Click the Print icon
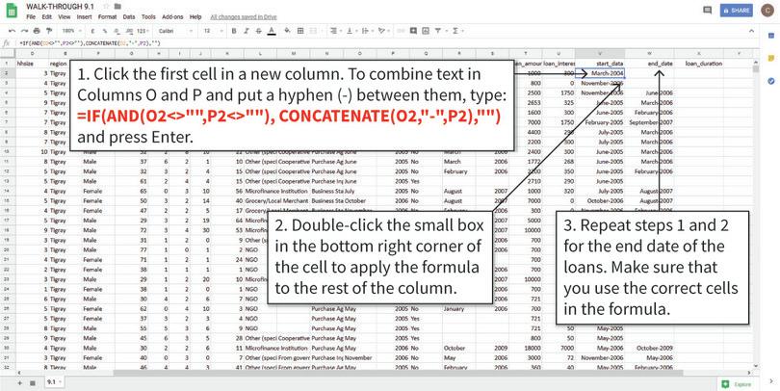The image size is (780, 391). (37, 31)
